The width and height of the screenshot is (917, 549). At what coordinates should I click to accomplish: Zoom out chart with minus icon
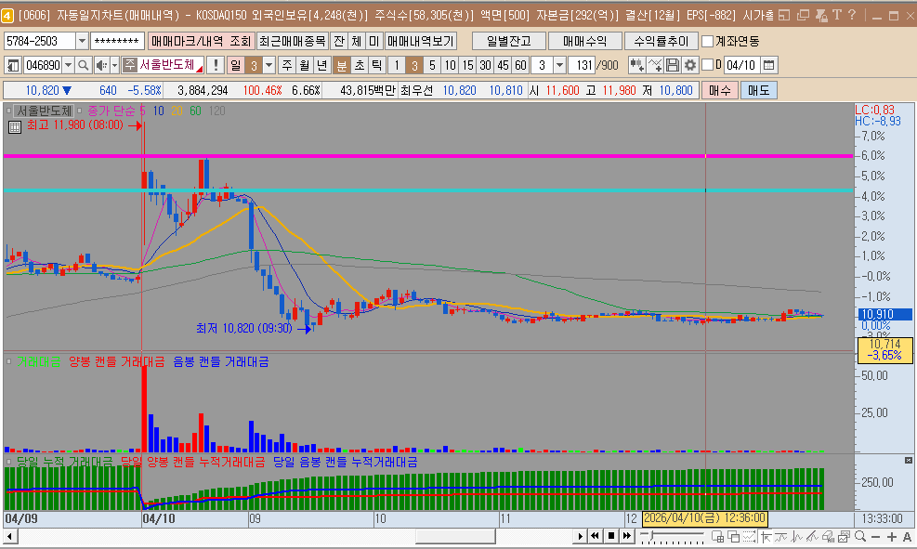point(875,536)
